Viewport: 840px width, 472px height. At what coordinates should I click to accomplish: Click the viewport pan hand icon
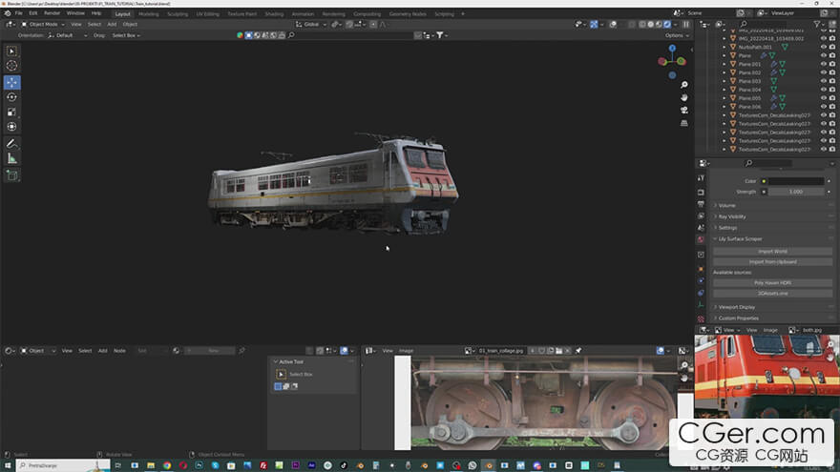point(684,97)
